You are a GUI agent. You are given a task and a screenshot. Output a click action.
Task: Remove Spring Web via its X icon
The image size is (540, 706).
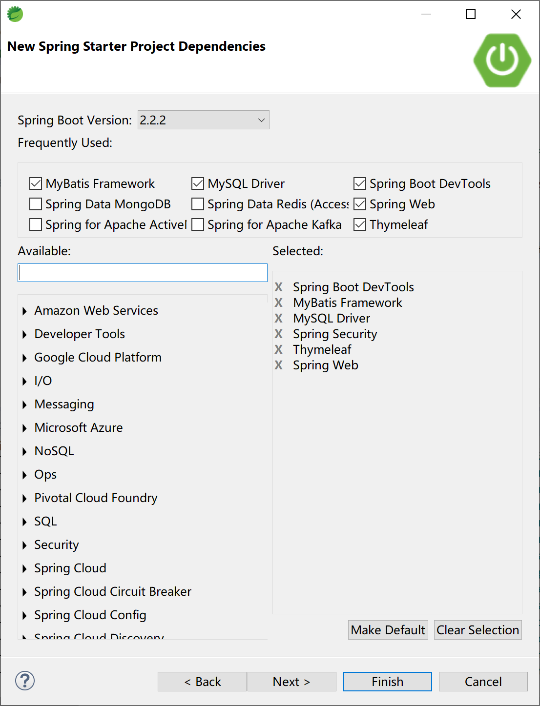pyautogui.click(x=278, y=365)
